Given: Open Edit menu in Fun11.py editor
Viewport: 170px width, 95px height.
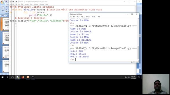Looking at the screenshot, I should [22, 4].
